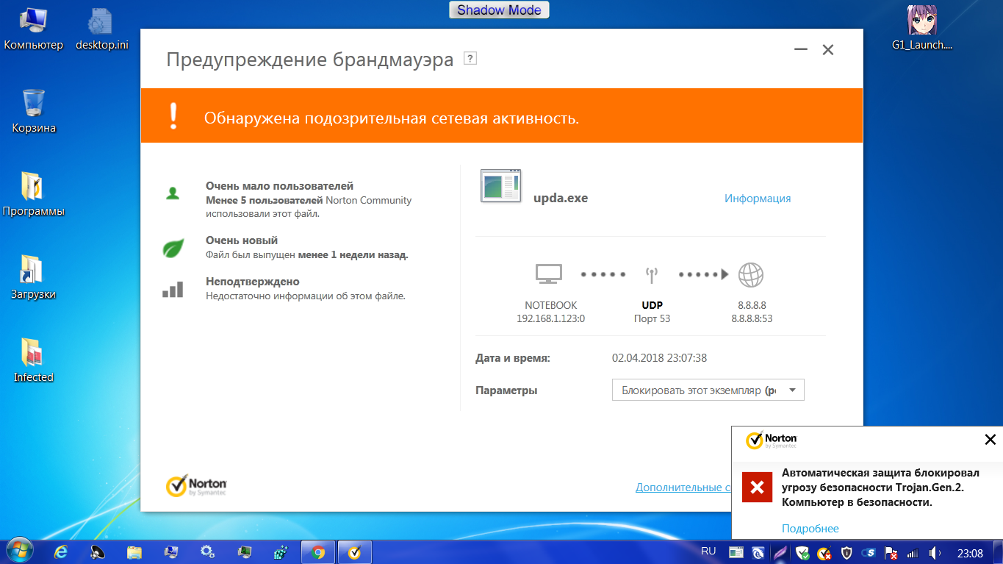The height and width of the screenshot is (564, 1003).
Task: Click the Norton tray icon with red X
Action: (824, 552)
